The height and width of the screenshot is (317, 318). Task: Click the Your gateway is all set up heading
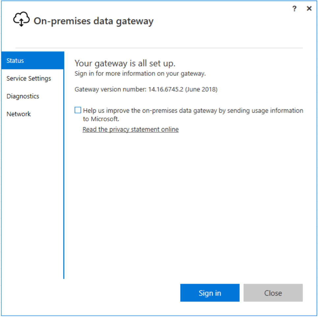pos(125,63)
